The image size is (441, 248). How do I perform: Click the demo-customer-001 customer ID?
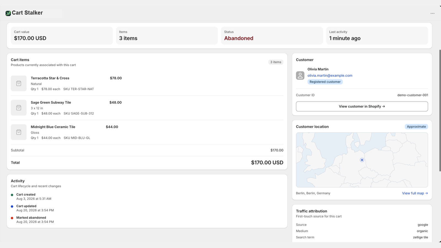point(413,95)
